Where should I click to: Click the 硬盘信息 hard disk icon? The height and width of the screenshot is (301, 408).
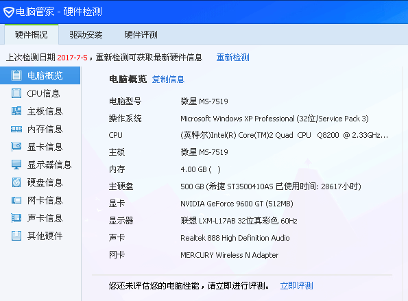point(16,182)
